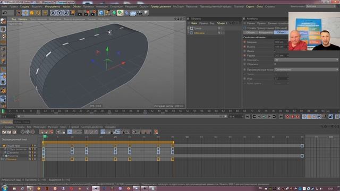Image resolution: width=340 pixels, height=191 pixels.
Task: Click the red Record Active Objects button
Action: coord(287,117)
